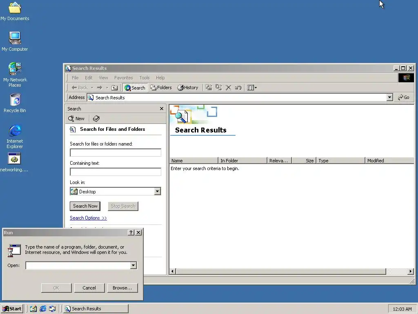Launch Internet Explorer from quick launch
Viewport: 418px width, 314px height.
[43, 309]
